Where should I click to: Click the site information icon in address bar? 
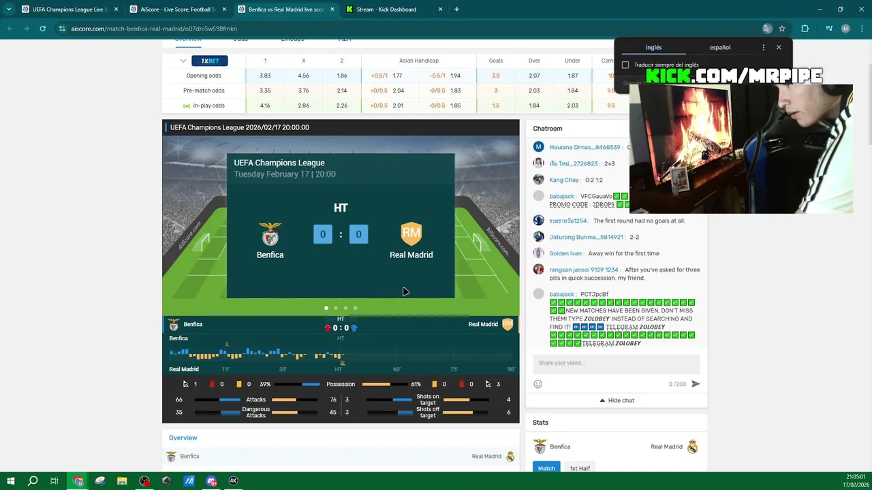[x=62, y=29]
